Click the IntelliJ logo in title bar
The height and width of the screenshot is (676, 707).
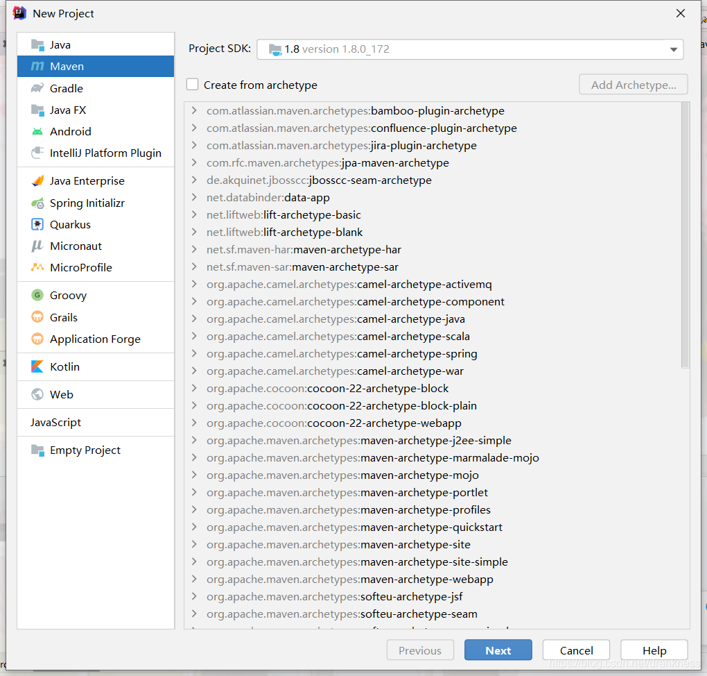click(19, 13)
